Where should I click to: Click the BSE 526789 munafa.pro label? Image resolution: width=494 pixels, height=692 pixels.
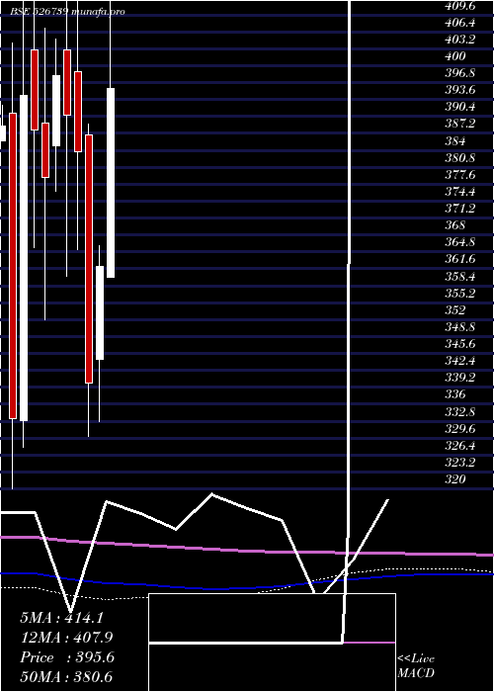(x=67, y=12)
